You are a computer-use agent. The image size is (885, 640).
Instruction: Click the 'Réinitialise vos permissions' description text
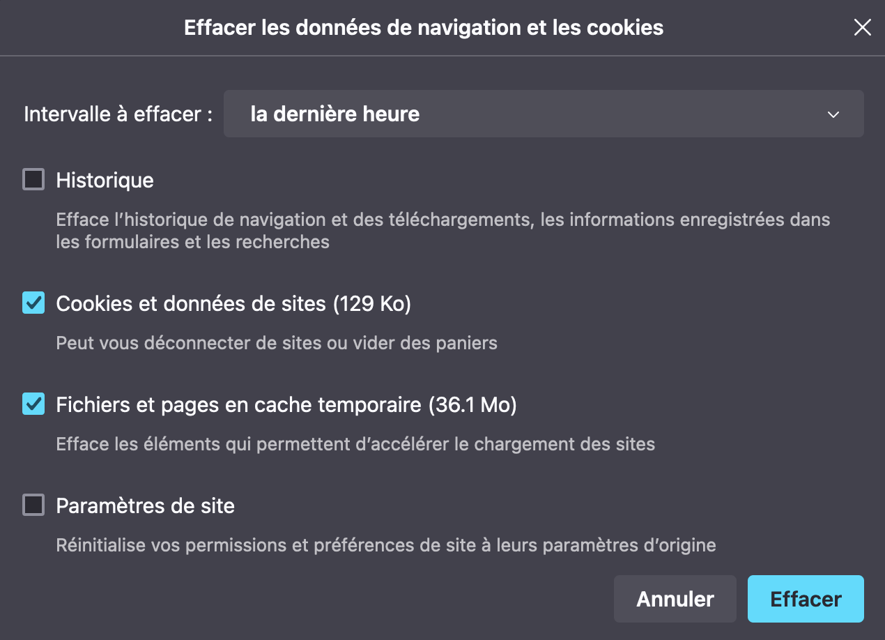click(x=385, y=544)
